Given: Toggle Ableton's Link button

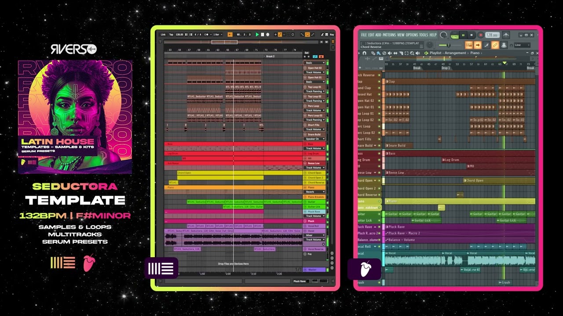Looking at the screenshot, I should click(x=163, y=34).
